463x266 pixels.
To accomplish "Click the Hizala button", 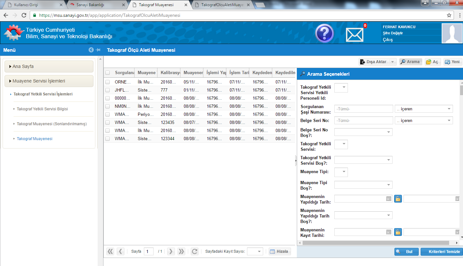I will click(x=280, y=251).
